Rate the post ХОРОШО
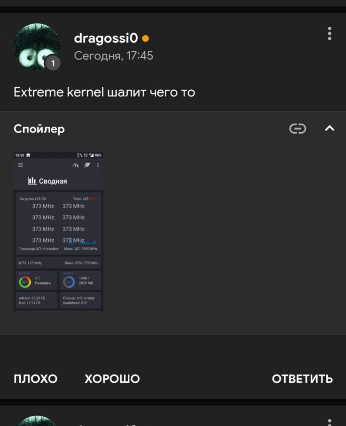The height and width of the screenshot is (426, 346). tap(112, 379)
